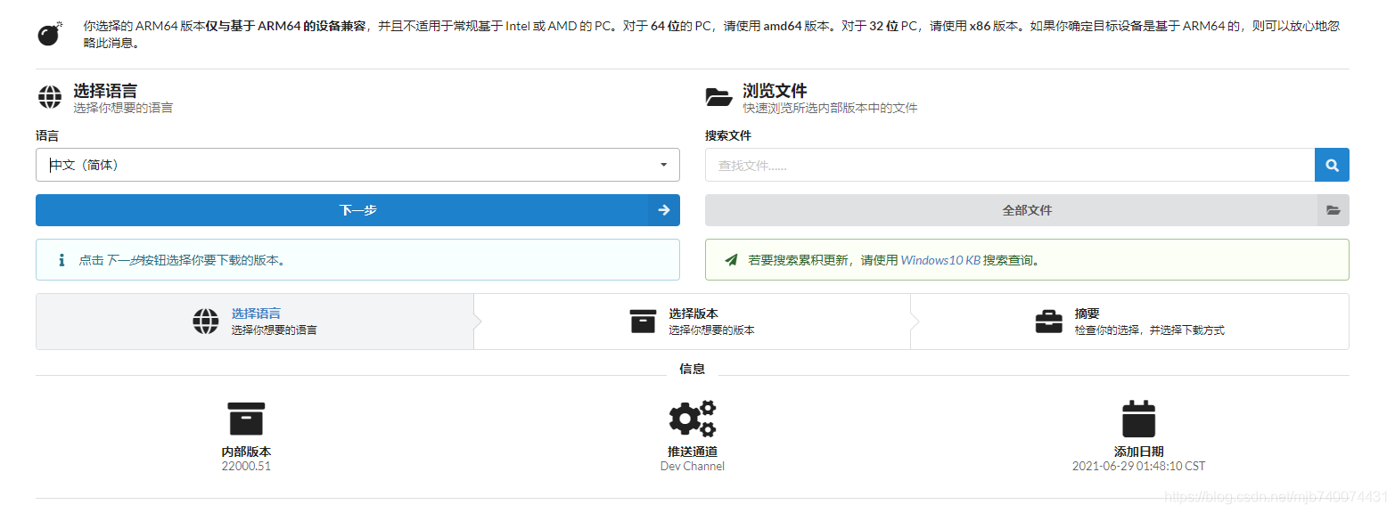Click the 搜索文件 field label
1395x513 pixels.
pos(728,135)
